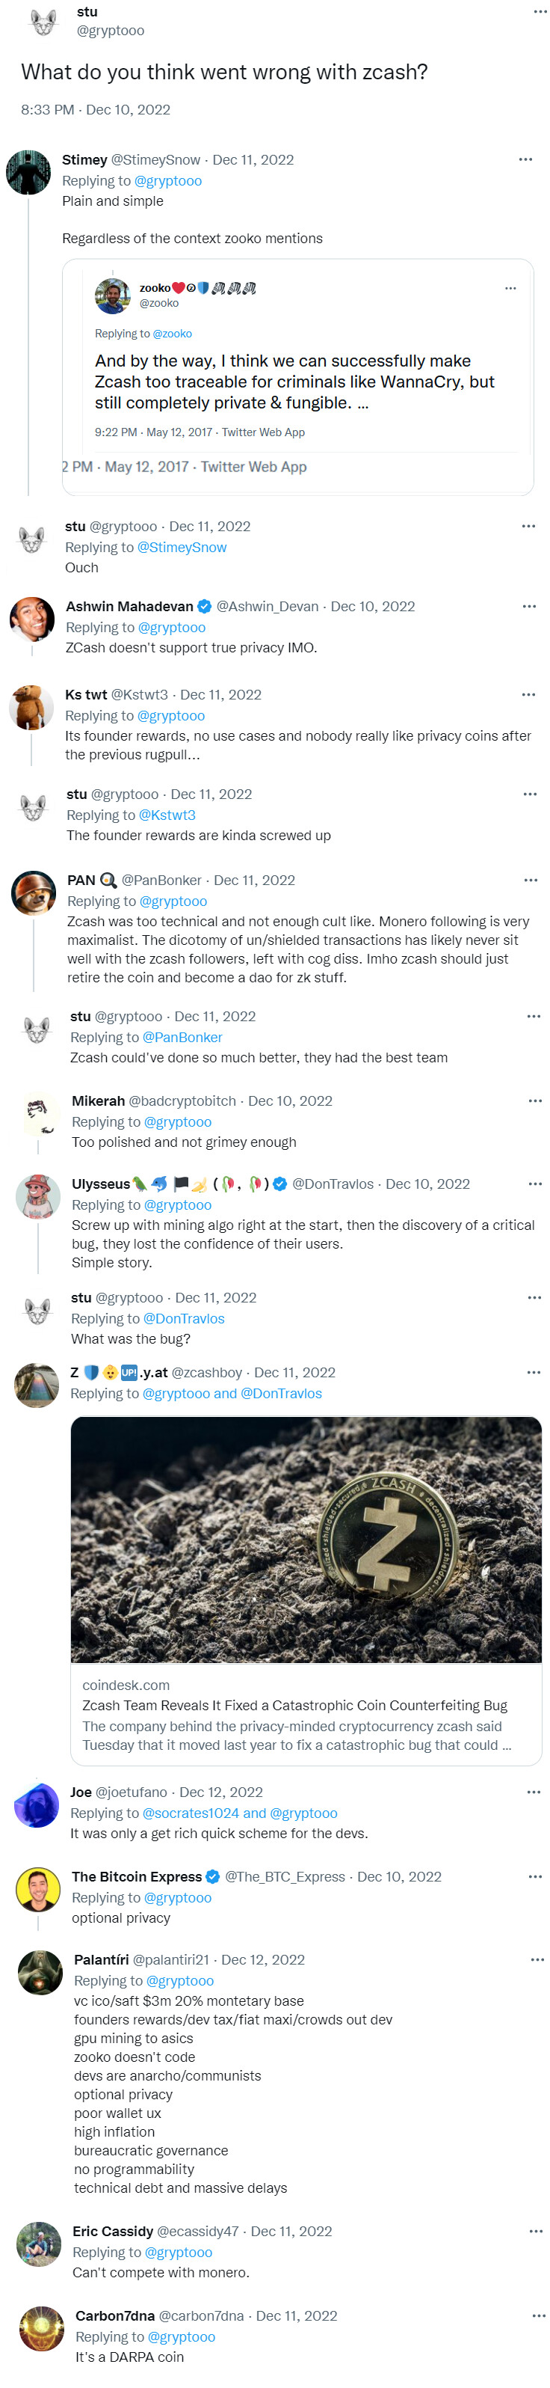
Task: Click Stimey's profile avatar
Action: (x=28, y=171)
